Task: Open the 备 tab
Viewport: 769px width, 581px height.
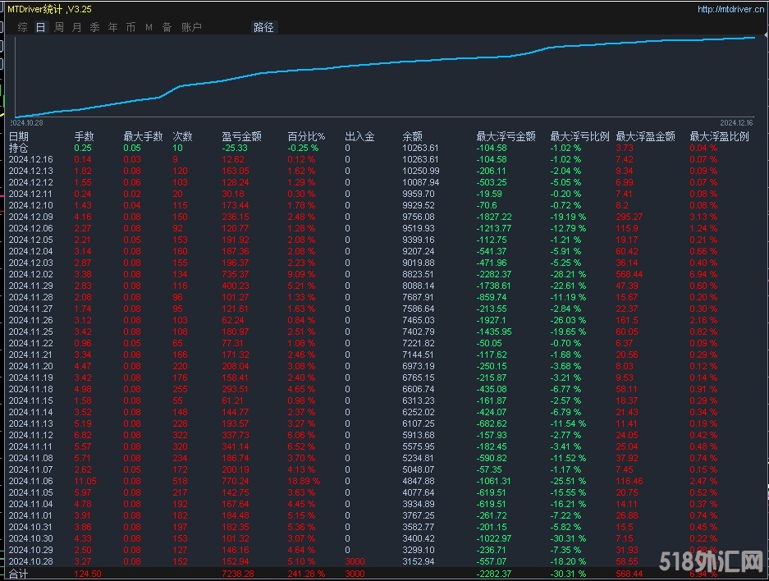Action: 167,27
